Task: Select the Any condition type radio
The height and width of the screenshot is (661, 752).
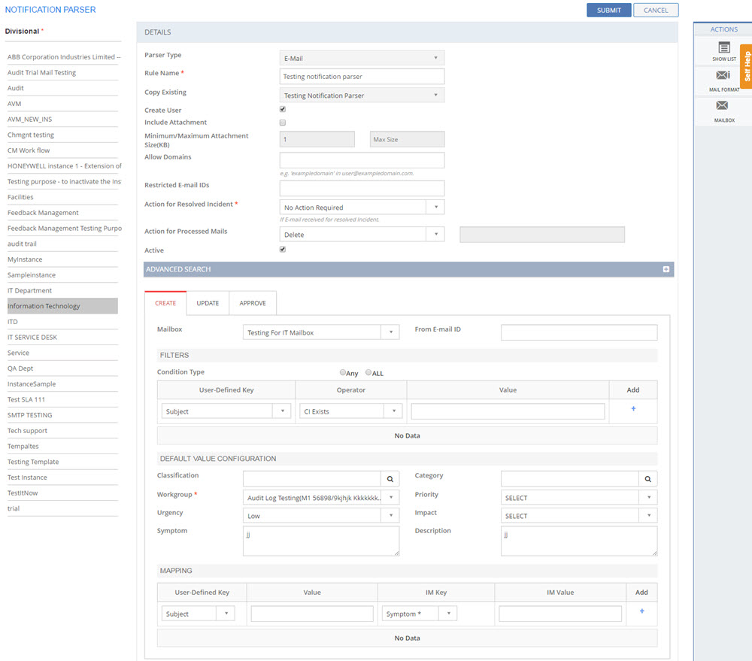Action: 343,372
